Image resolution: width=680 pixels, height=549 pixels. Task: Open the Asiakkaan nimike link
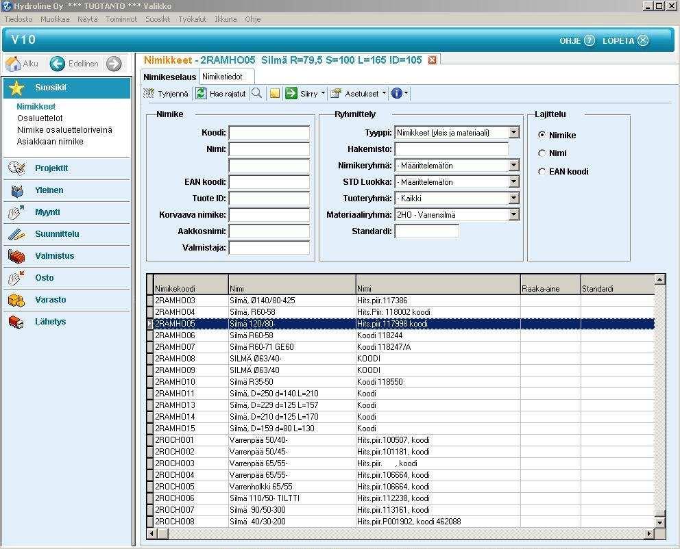(50, 142)
